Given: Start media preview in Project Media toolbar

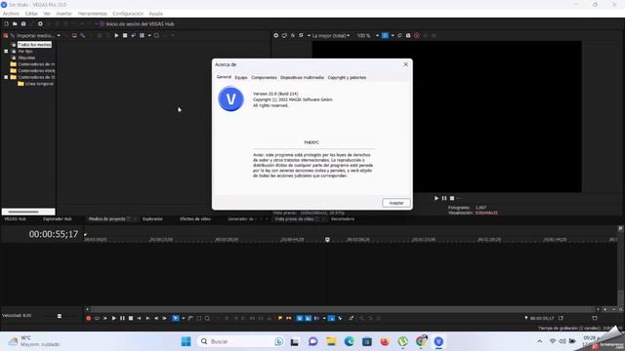Looking at the screenshot, I should [x=116, y=35].
